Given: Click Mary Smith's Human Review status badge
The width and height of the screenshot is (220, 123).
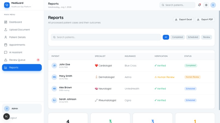Looking at the screenshot, I should 192,77.
